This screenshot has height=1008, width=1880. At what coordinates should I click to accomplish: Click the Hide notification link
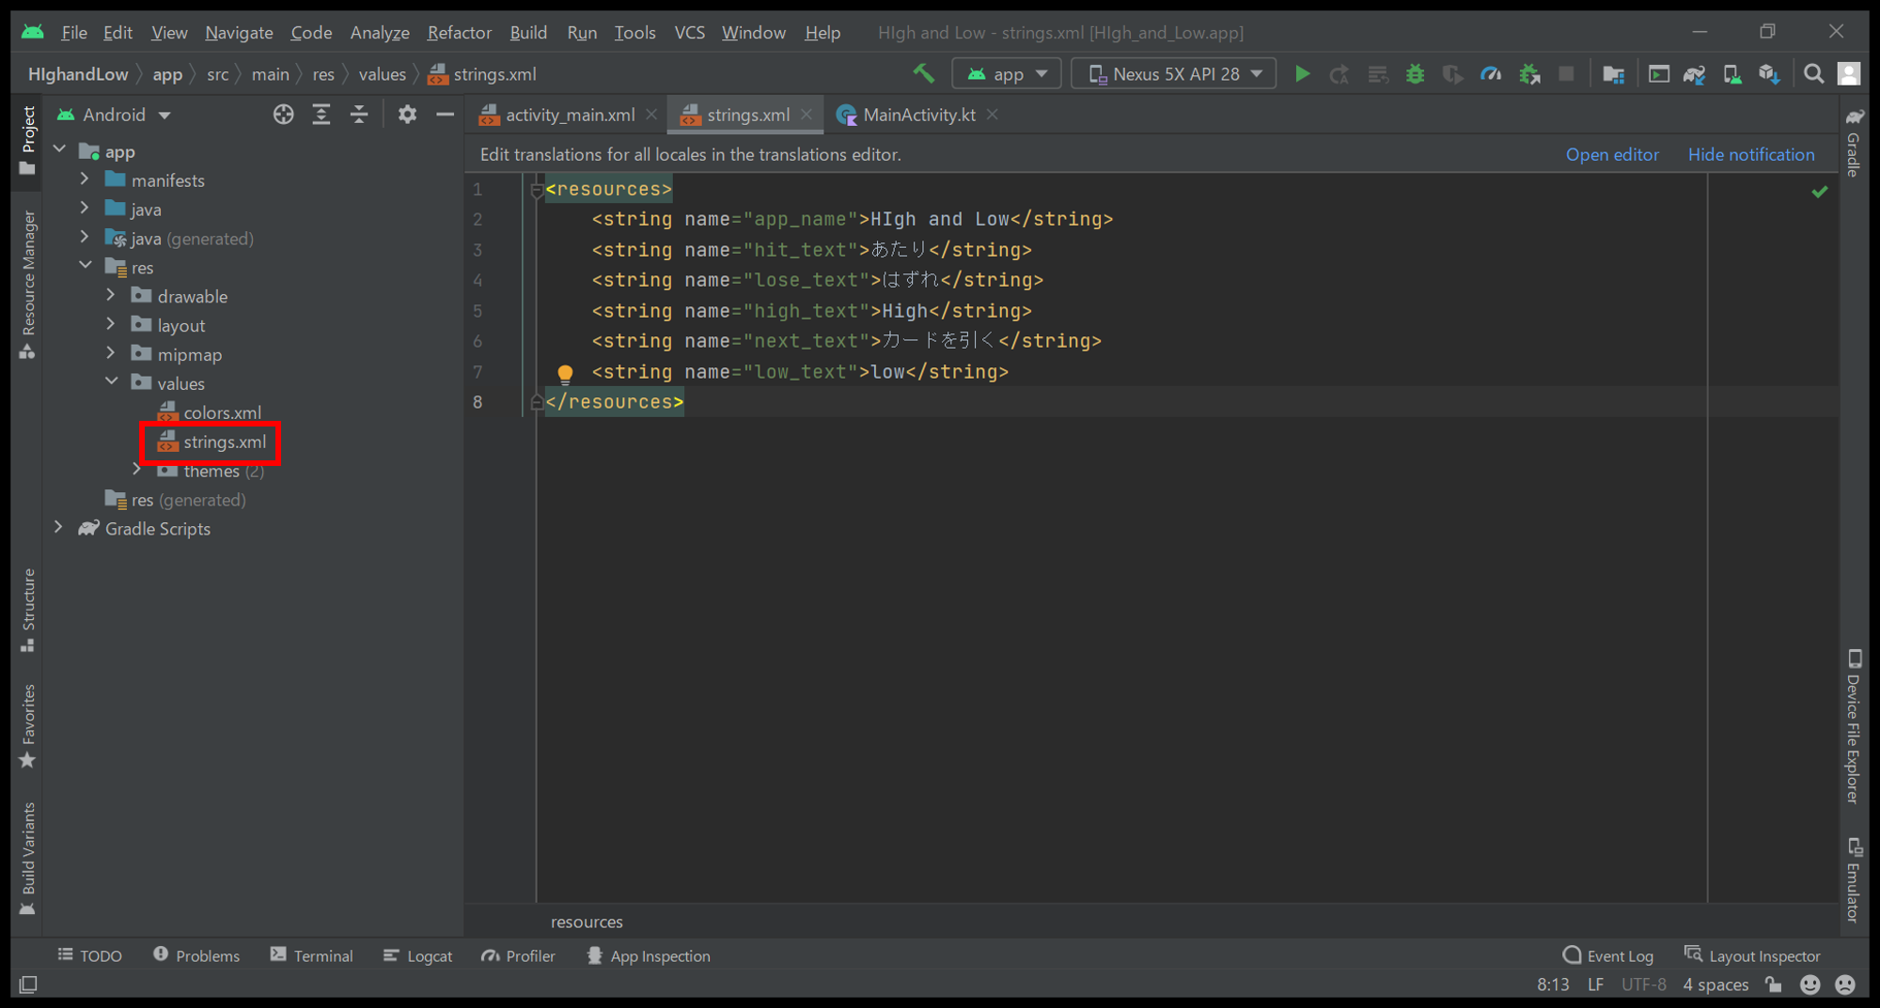[x=1750, y=155]
